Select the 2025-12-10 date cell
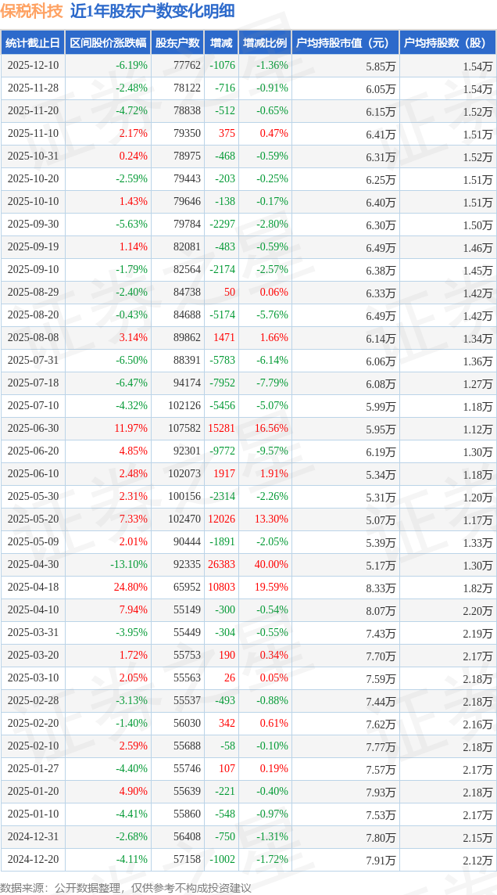Viewport: 497px width, 895px height. tap(33, 66)
